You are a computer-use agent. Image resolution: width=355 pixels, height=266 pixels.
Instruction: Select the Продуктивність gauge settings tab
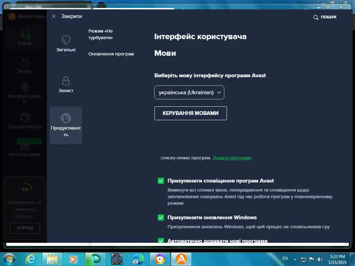pyautogui.click(x=66, y=125)
